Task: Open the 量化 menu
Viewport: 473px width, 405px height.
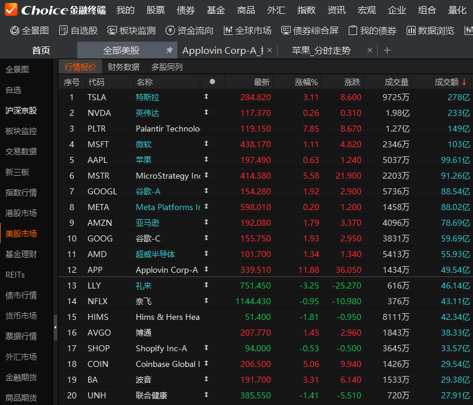Action: (x=457, y=10)
